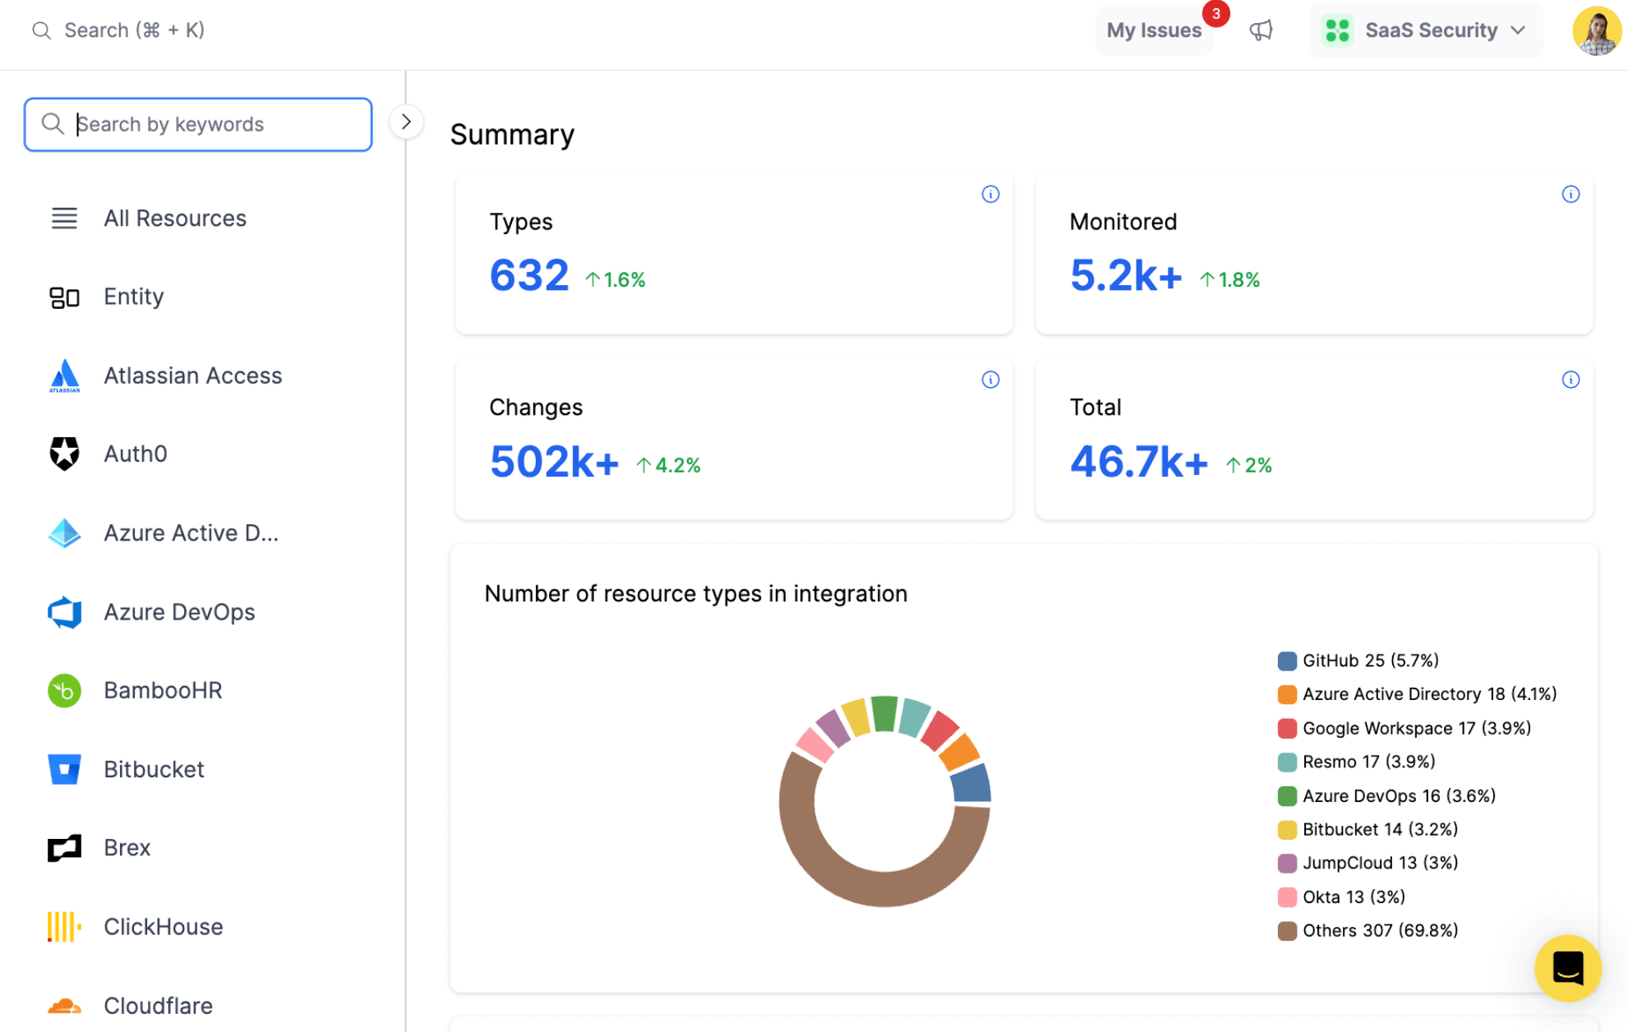Click the SaaS Security green workspace icon
This screenshot has height=1032, width=1628.
[1337, 30]
